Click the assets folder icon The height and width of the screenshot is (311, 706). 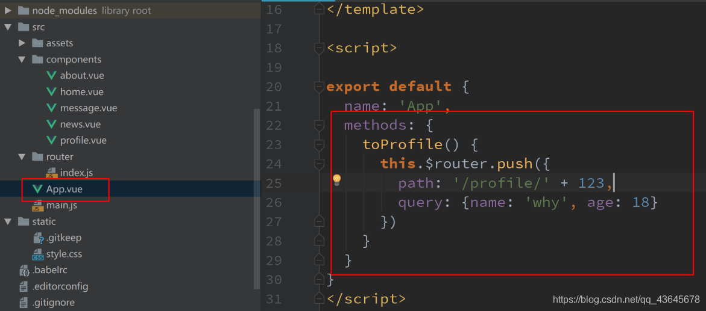[37, 43]
